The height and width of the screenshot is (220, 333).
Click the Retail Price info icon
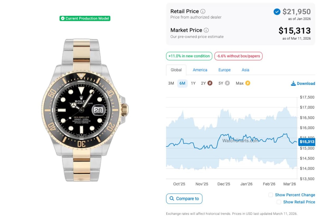tap(203, 11)
